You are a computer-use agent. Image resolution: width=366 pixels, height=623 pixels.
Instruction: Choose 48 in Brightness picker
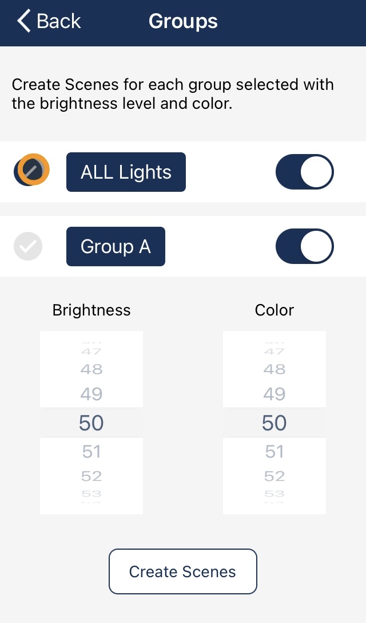pos(91,369)
